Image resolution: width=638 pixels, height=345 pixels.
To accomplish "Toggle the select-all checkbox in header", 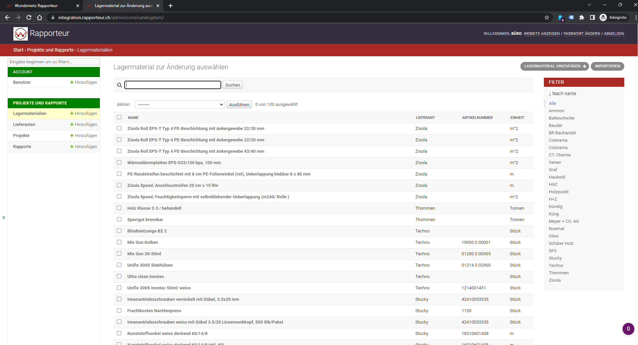I will pos(119,117).
